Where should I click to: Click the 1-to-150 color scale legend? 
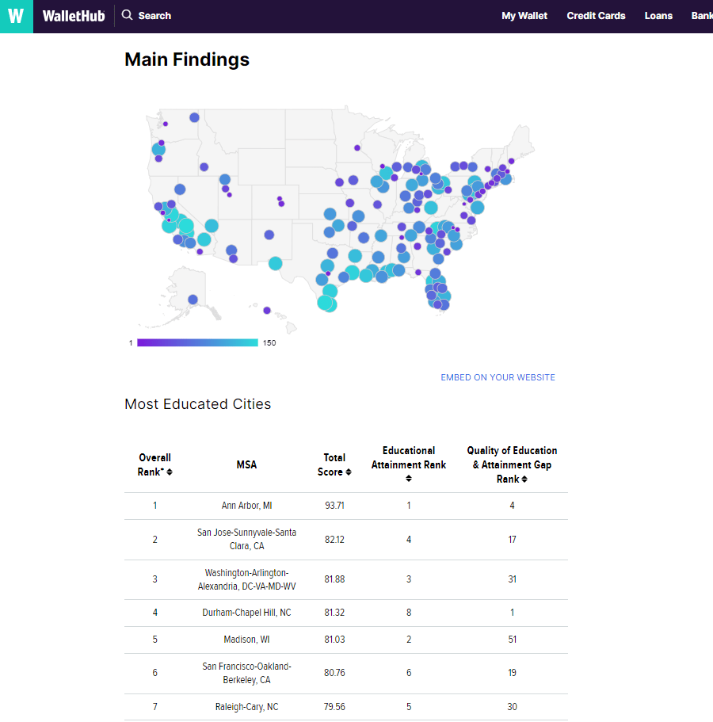[x=198, y=342]
